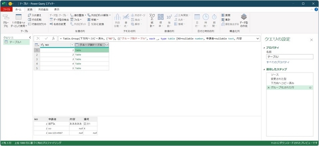Collapse the 適用したステップ section
Viewport: 319px width, 146px height.
[x=264, y=69]
